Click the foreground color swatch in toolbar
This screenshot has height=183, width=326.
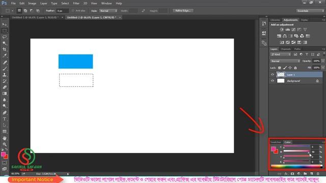click(3, 154)
